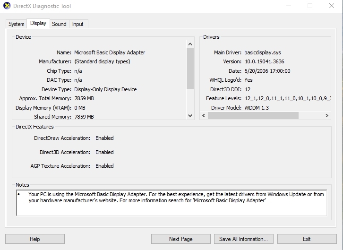
Task: Click the Exit button
Action: pyautogui.click(x=307, y=239)
